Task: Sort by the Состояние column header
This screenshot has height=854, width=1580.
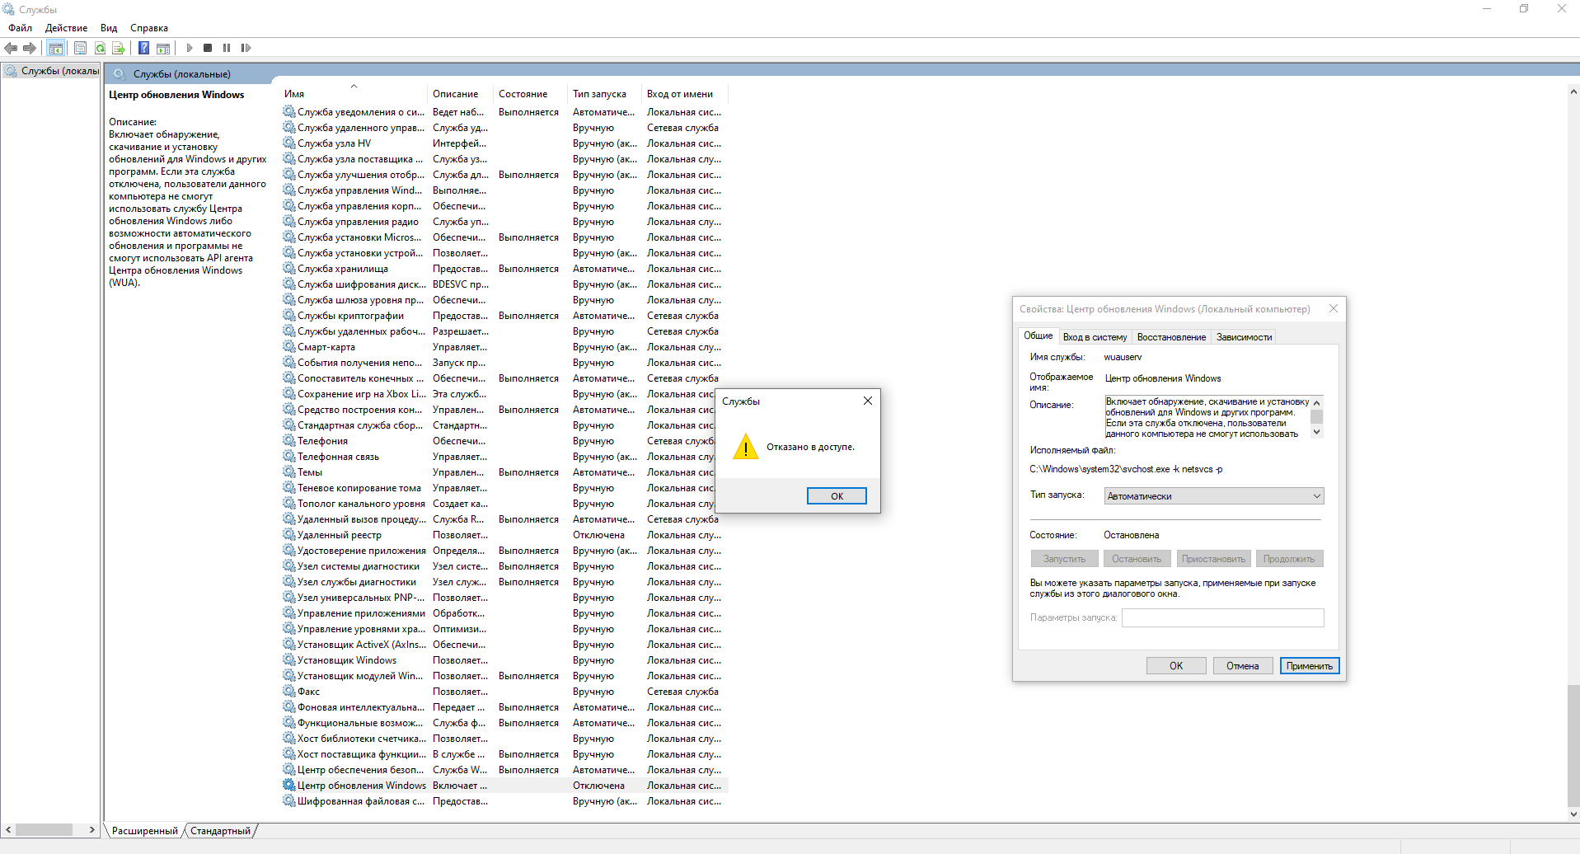Action: tap(531, 94)
